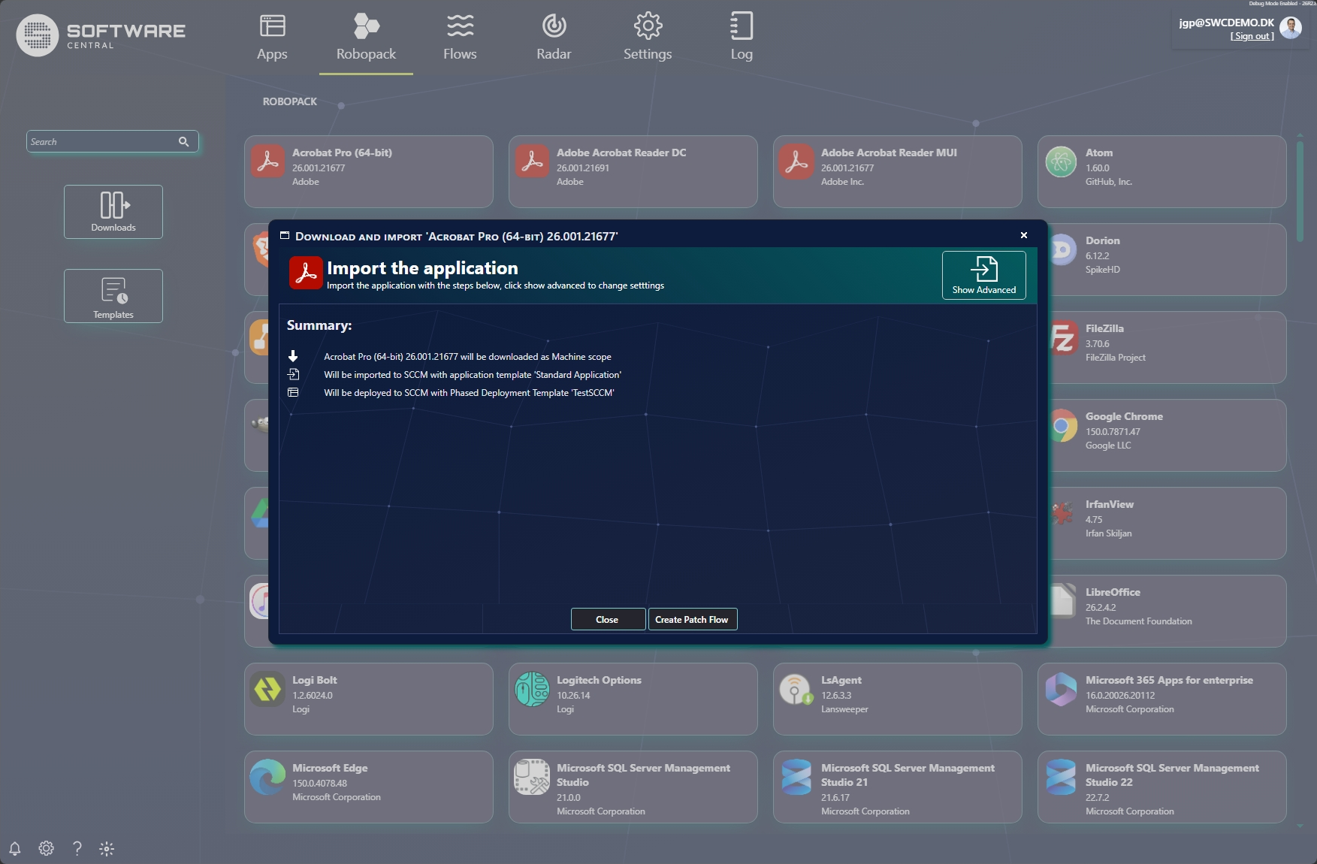Select the SQL Server Management Studio 22 icon
The width and height of the screenshot is (1317, 864).
pyautogui.click(x=1061, y=777)
